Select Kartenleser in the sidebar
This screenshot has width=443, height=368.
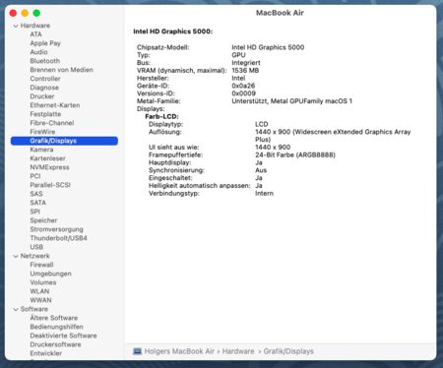(x=47, y=158)
